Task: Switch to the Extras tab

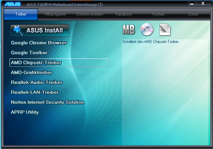Action: tap(193, 14)
